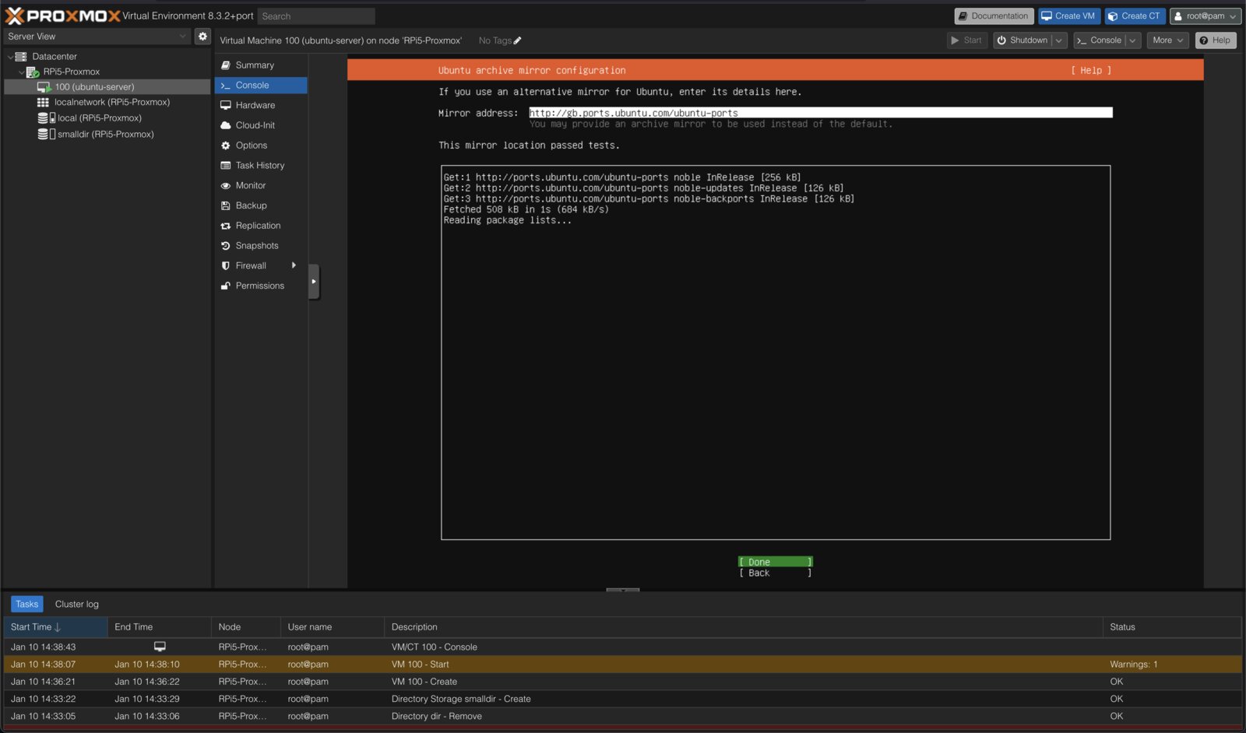1246x733 pixels.
Task: Click the Create VM button
Action: click(x=1068, y=16)
